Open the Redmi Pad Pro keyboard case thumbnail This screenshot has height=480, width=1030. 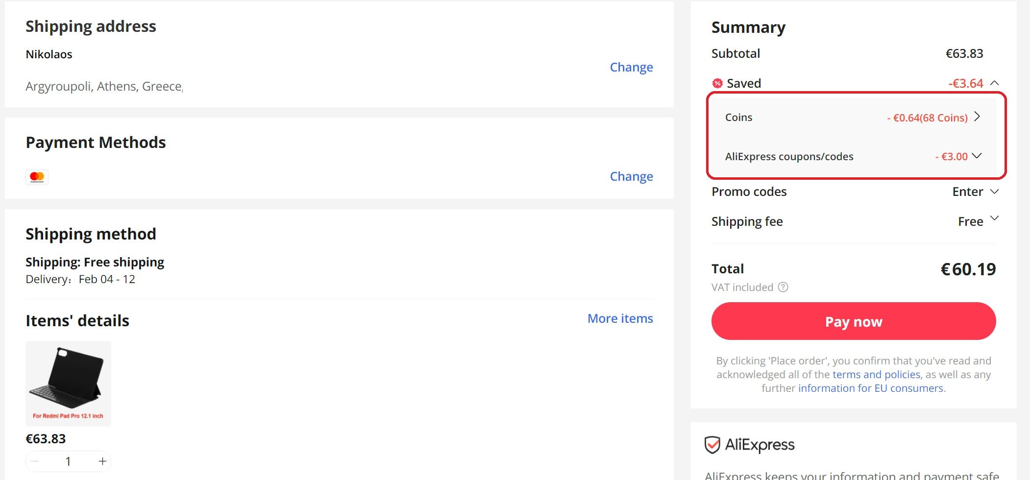click(68, 384)
